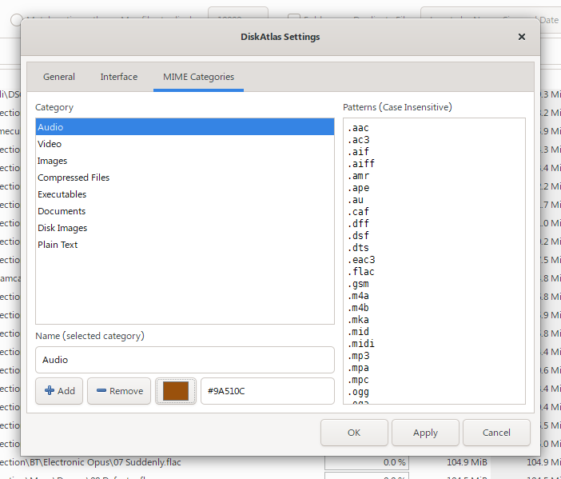Select the Audio category

click(x=185, y=126)
